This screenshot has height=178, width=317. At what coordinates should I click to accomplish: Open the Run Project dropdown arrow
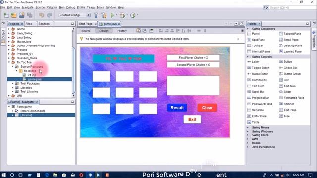tap(117, 15)
